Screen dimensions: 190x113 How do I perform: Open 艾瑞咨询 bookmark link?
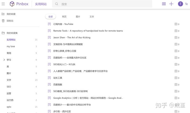coord(68,44)
